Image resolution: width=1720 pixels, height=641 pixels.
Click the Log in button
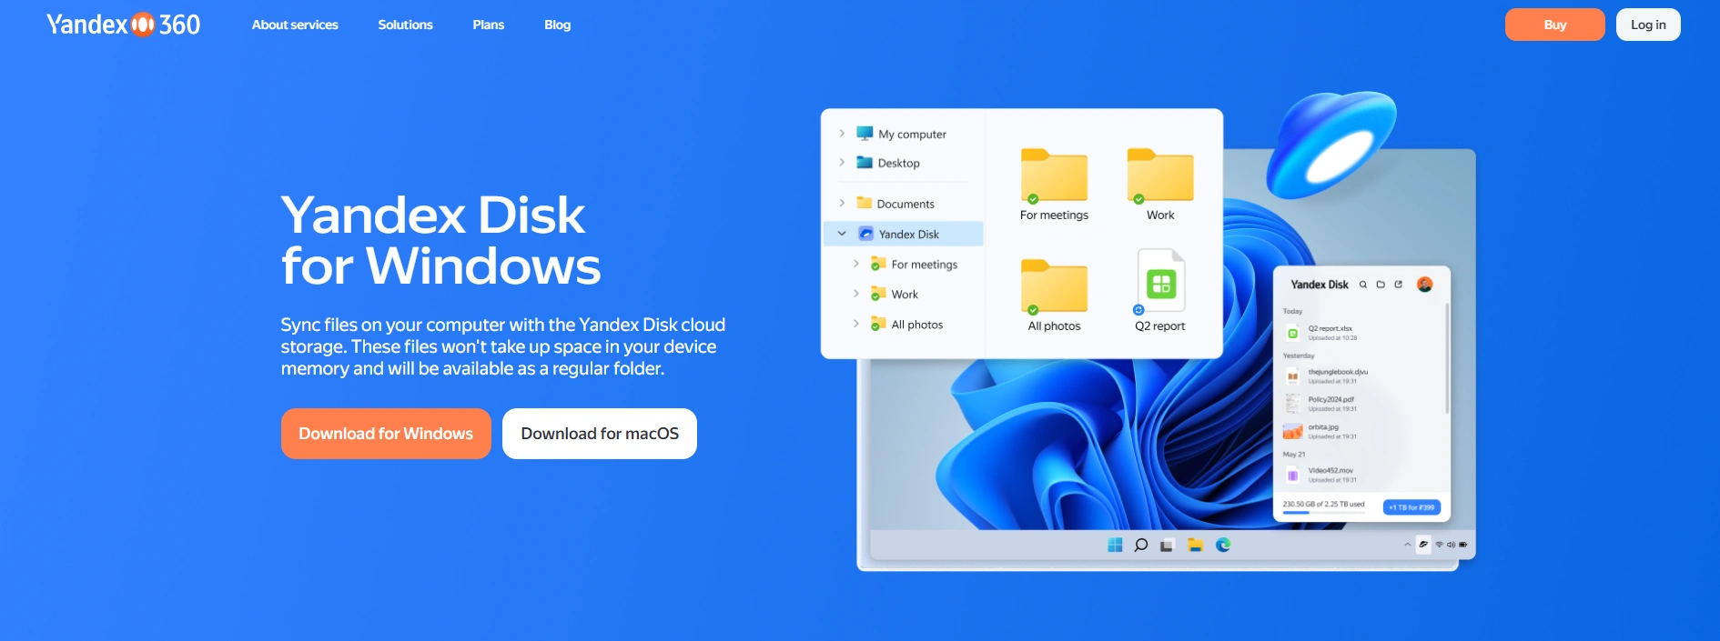tap(1648, 25)
